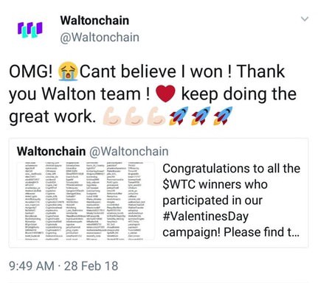318x283 pixels.
Task: Click the middle rocket emoji
Action: pyautogui.click(x=201, y=116)
